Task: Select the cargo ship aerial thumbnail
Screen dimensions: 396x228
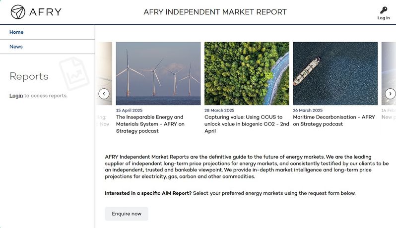Action: 335,73
